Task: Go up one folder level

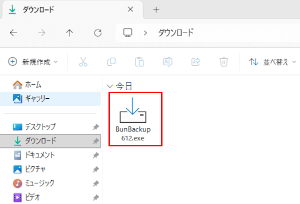Action: (x=69, y=33)
